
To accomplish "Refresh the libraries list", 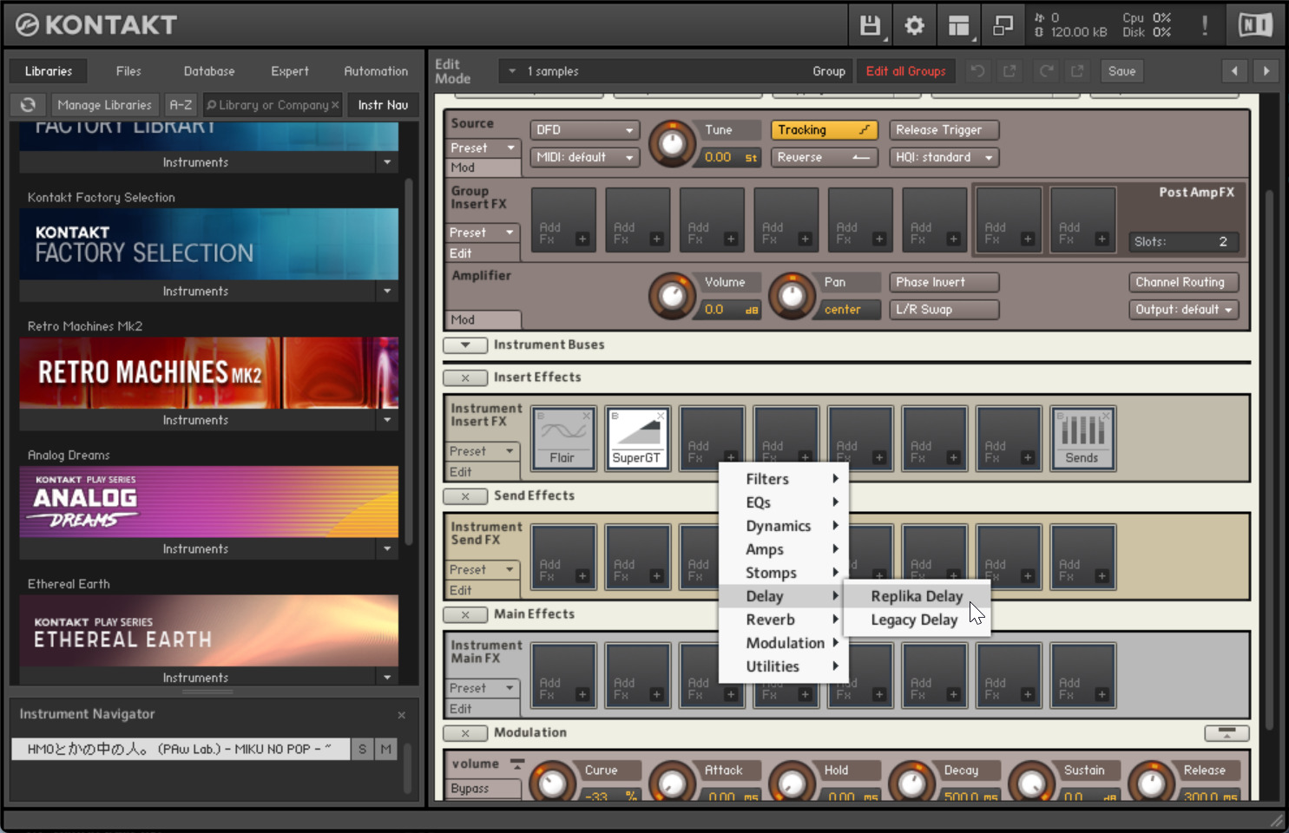I will coord(28,105).
